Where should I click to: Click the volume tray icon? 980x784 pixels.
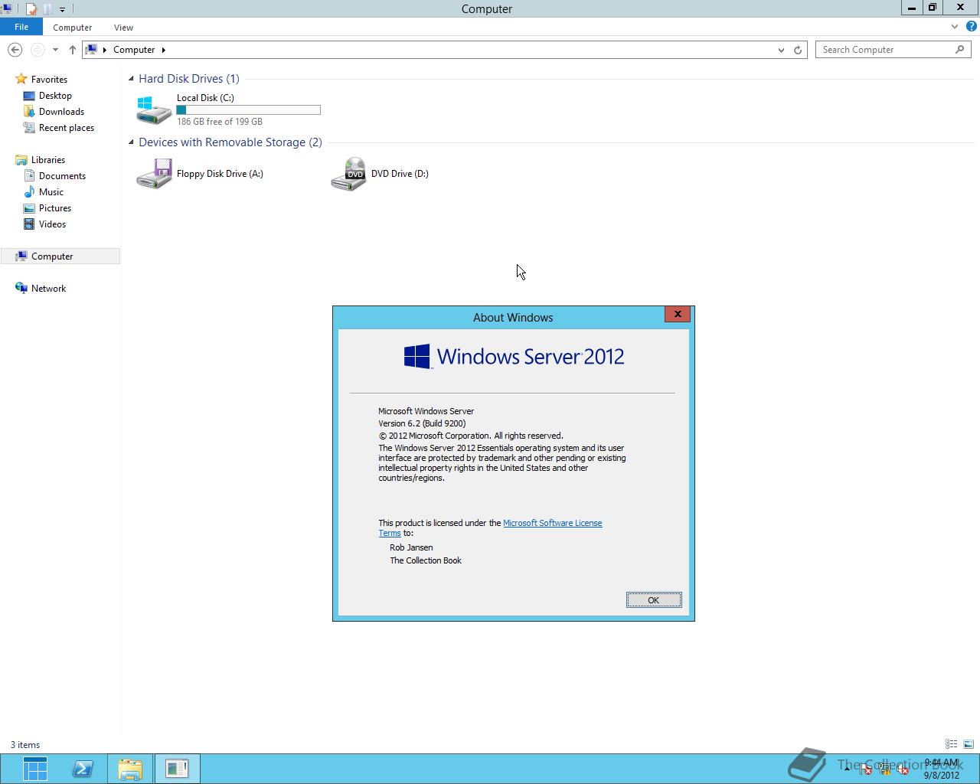point(903,769)
